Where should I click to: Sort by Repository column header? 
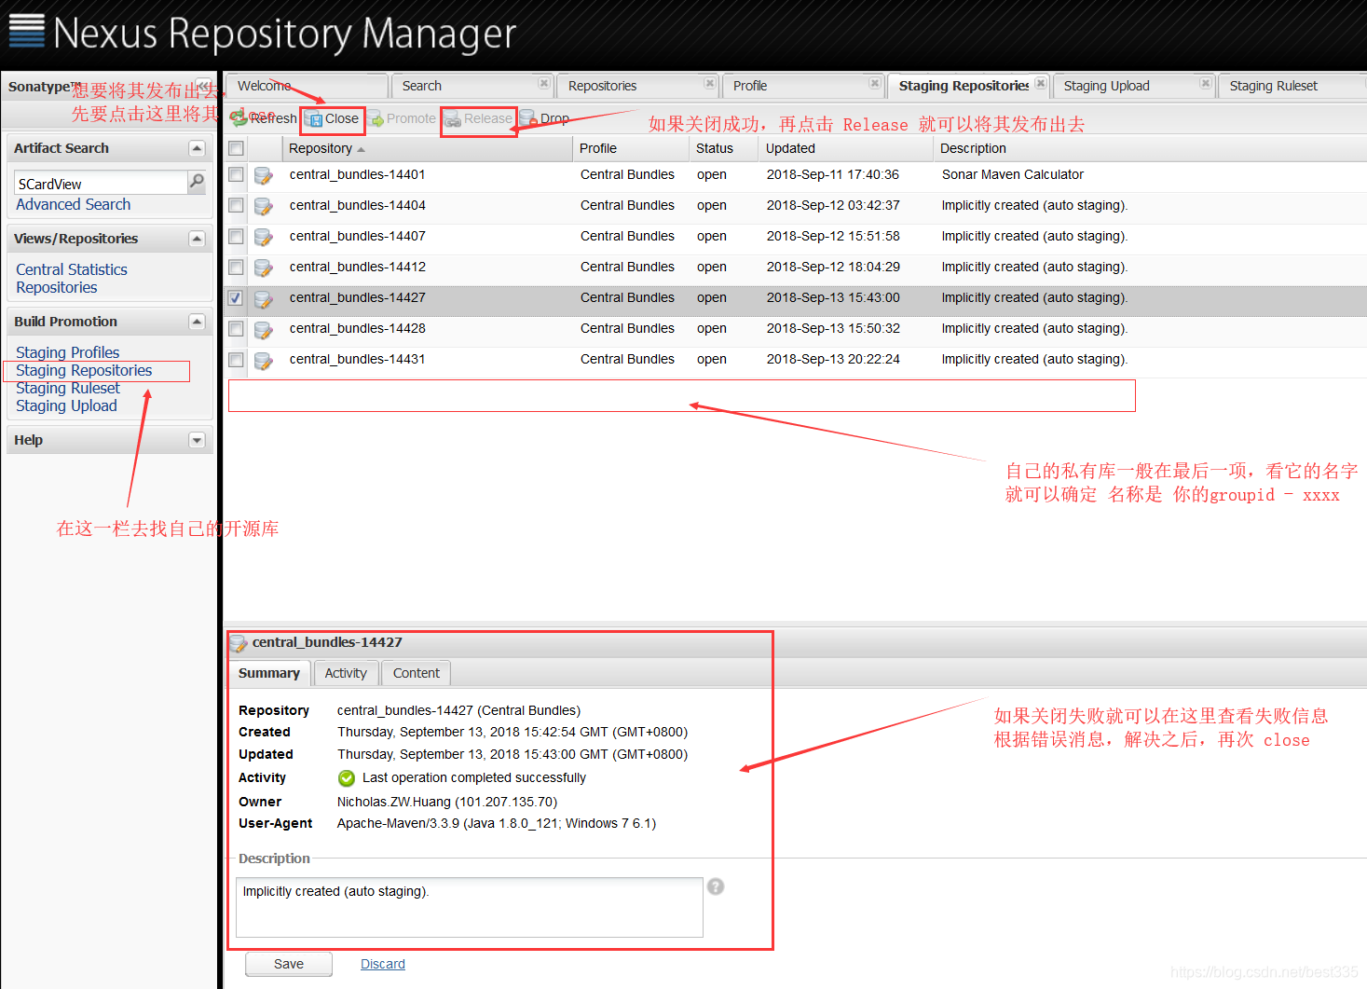(x=427, y=148)
